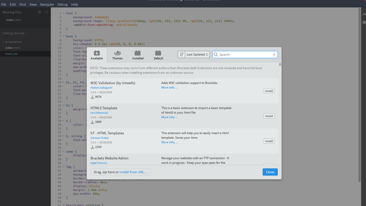Screen dimensions: 366x206
Task: Click the extension list scrollbar thumb
Action: [x=280, y=64]
